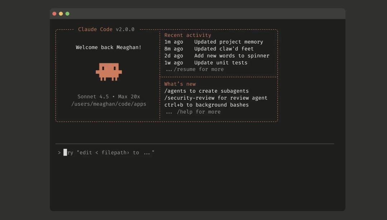Select 'Updated project memory' activity entry

228,42
